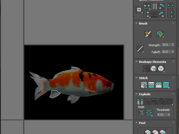
Task: Click the Flatten Custom icon
Action: point(169,102)
